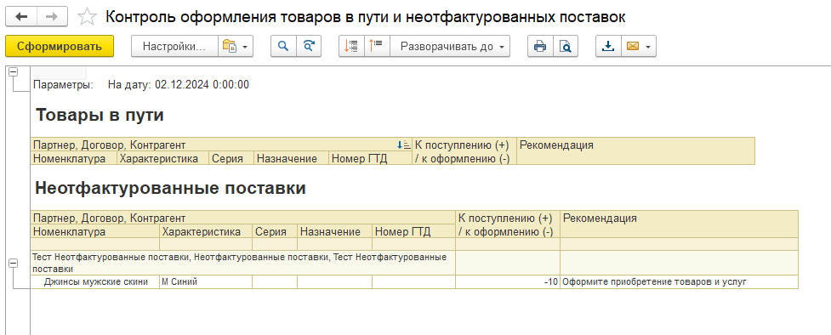Image resolution: width=831 pixels, height=335 pixels.
Task: Print the report with printer icon
Action: 540,46
